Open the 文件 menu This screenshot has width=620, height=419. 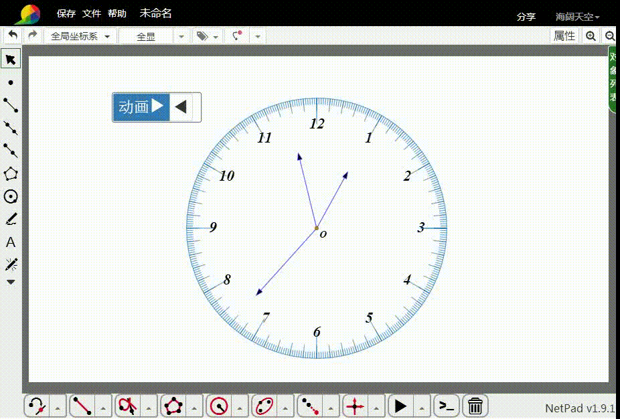[x=92, y=13]
